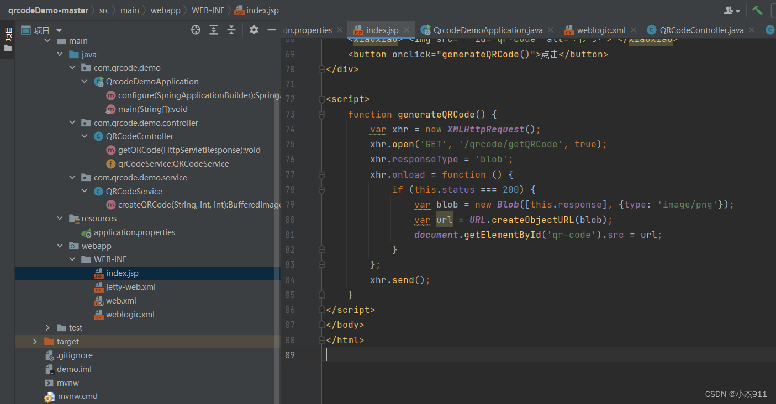Screen dimensions: 776x404
Task: Click the Collapse All icon in Project toolbar
Action: (x=231, y=30)
